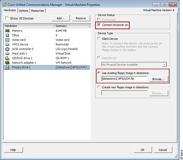
Task: Select the CD/DVD drive 1 label
Action: (22, 58)
